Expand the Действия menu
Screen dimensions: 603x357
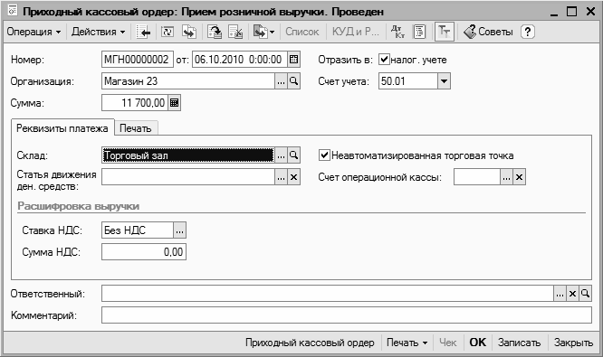[x=99, y=32]
